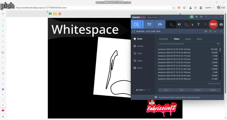Exit Scratch fullscreen with the shrink arrows icon
Image resolution: width=227 pixels, height=120 pixels.
click(180, 14)
